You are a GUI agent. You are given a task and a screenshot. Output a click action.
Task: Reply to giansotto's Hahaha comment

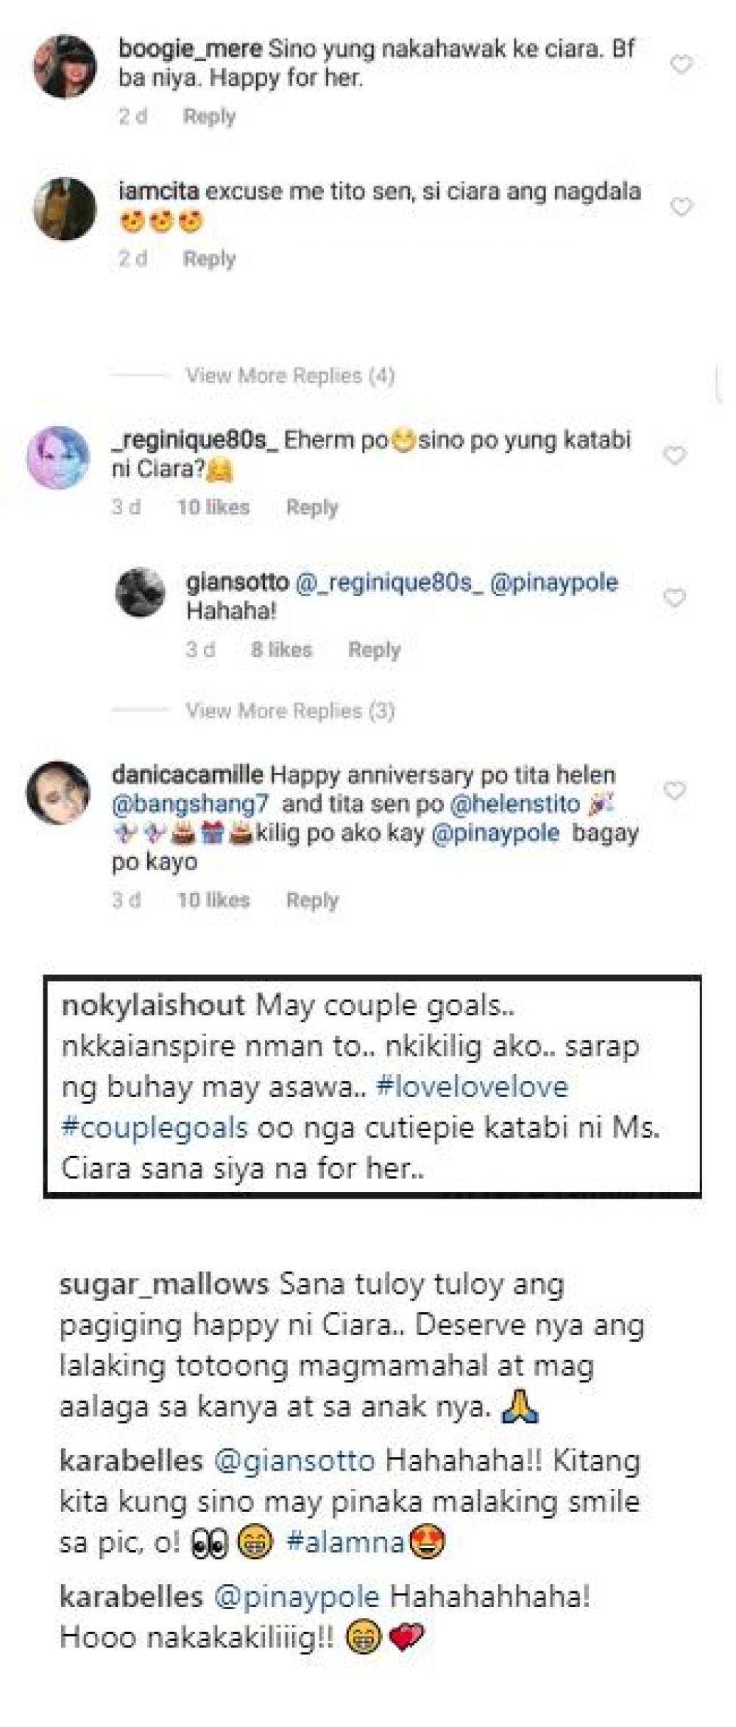click(x=374, y=650)
